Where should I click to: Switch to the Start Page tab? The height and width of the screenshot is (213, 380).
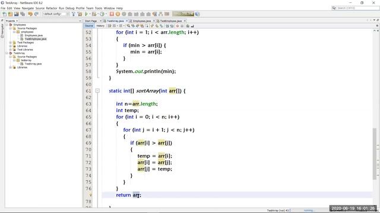(x=91, y=21)
